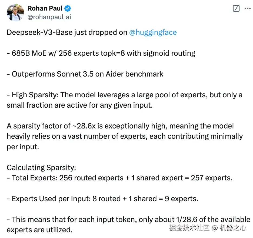Click the 'A sparsity factor of ~28.6x' line

pyautogui.click(x=120, y=126)
